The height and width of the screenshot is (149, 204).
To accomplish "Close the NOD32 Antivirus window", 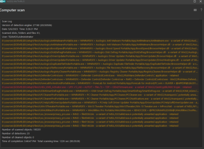I will click(201, 1).
